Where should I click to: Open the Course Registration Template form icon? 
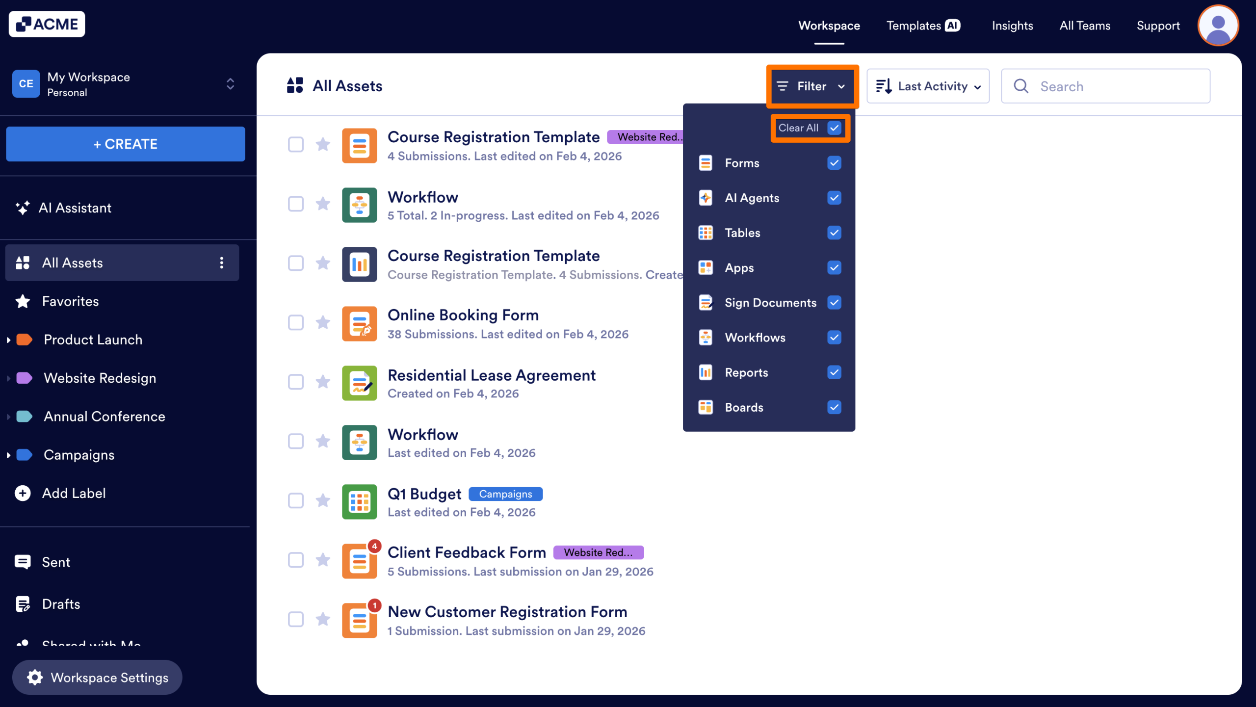359,145
